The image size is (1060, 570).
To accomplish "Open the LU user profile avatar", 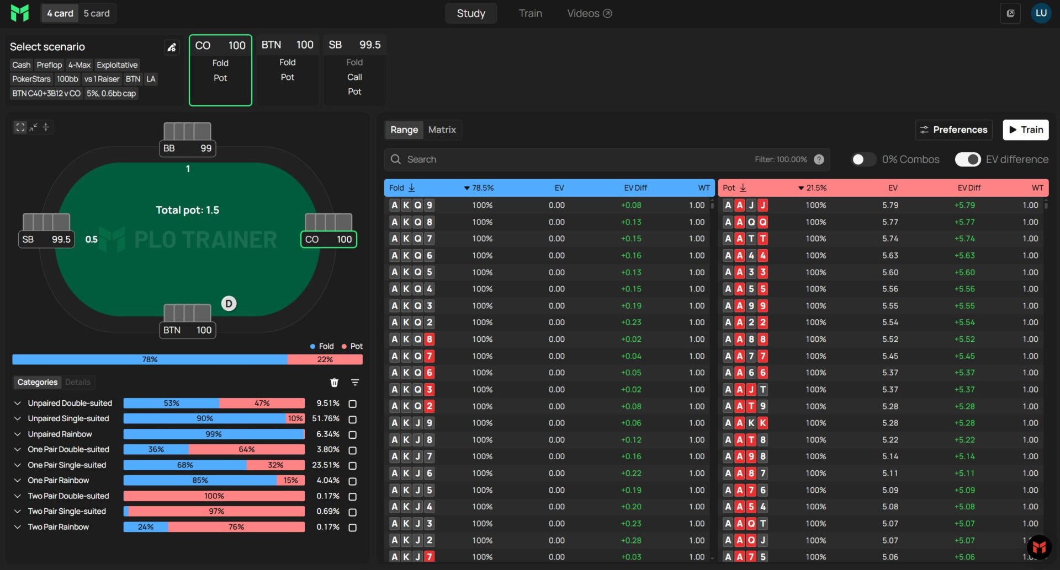I will click(1041, 13).
